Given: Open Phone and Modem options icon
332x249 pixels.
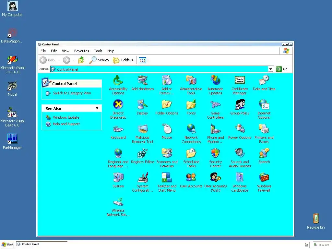Looking at the screenshot, I should click(x=215, y=133).
